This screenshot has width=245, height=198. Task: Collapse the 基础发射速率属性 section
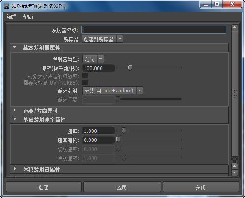pyautogui.click(x=15, y=119)
